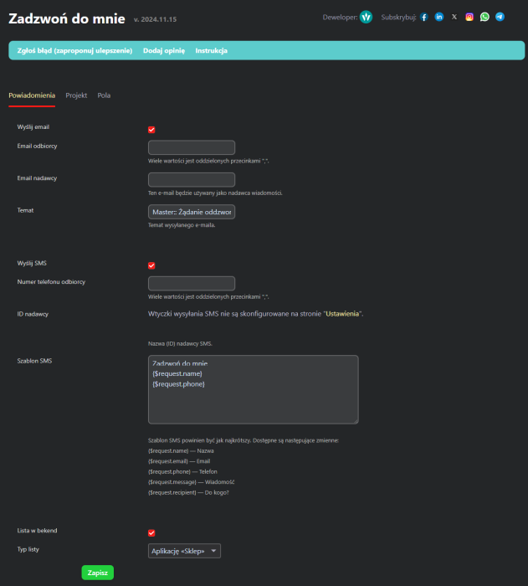Click the Email odbiorcy input field
This screenshot has height=586, width=528.
191,147
